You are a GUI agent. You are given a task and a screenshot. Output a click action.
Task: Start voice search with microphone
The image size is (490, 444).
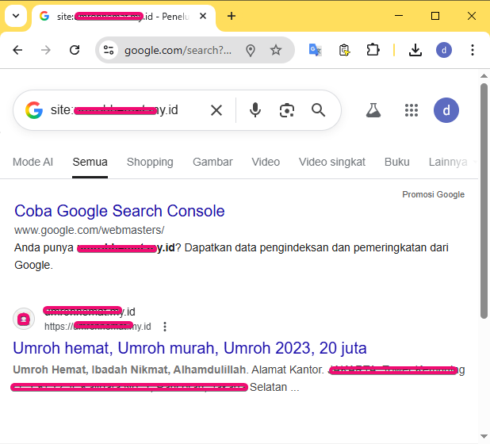[x=255, y=110]
